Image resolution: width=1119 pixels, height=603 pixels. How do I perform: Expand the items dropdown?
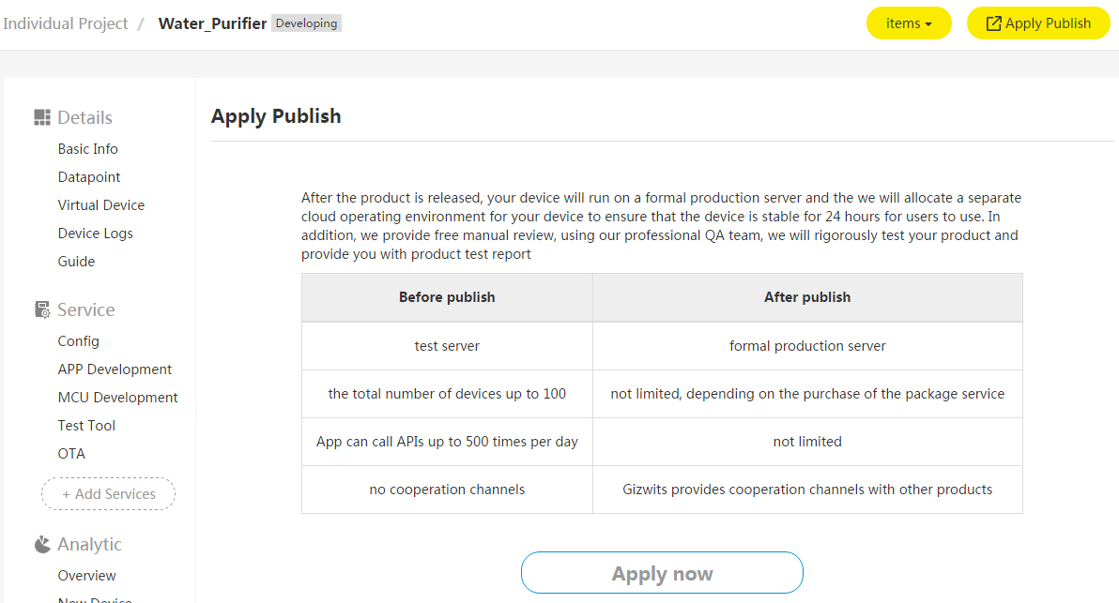click(908, 23)
